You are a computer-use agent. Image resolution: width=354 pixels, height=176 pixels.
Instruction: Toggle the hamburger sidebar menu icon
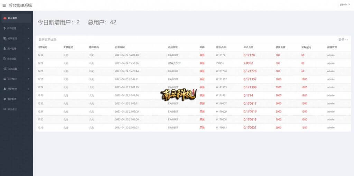pyautogui.click(x=4, y=5)
